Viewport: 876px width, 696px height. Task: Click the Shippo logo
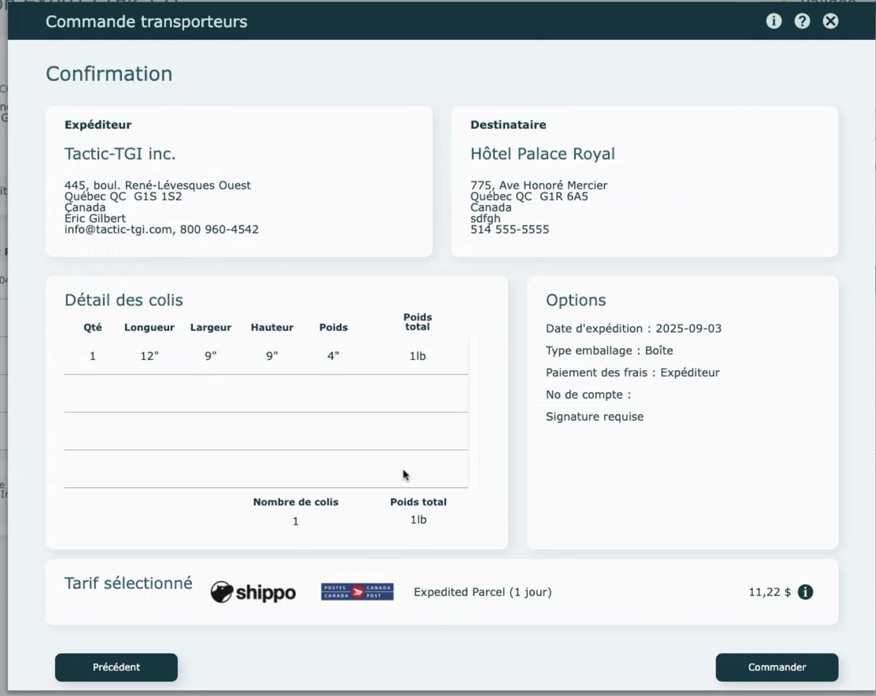pos(253,592)
